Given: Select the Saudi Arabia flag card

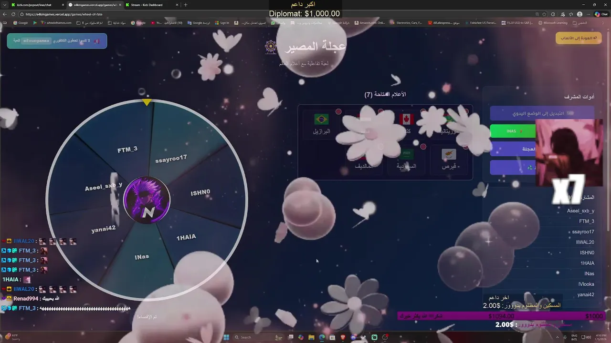Looking at the screenshot, I should click(x=406, y=160).
